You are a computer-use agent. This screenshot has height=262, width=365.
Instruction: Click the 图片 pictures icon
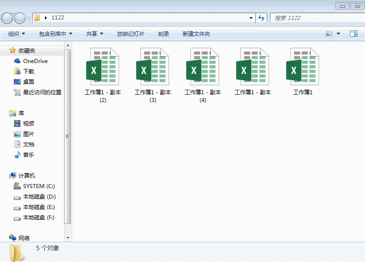coord(17,134)
